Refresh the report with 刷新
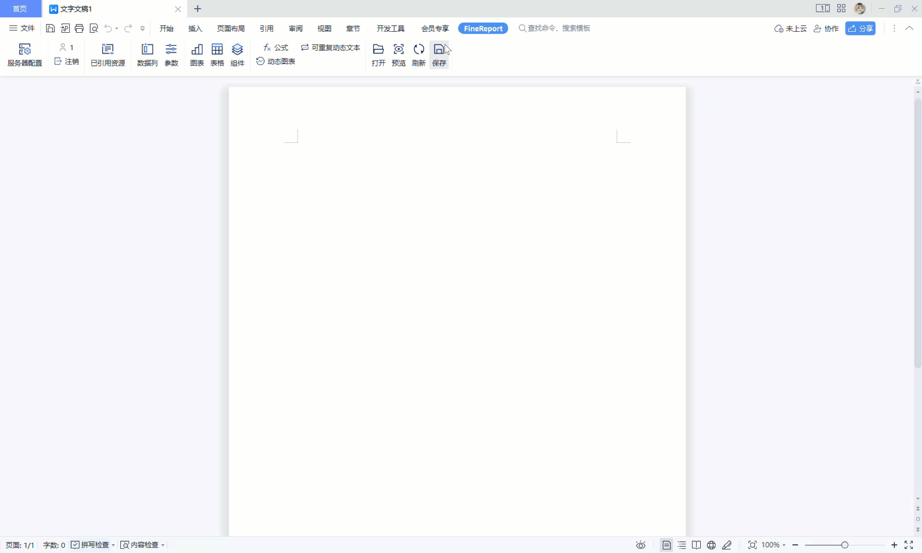922x553 pixels. point(418,54)
